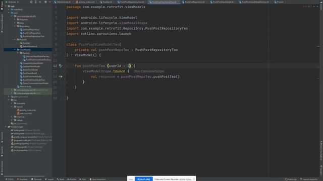Image resolution: width=323 pixels, height=181 pixels.
Task: Open the Run tool window
Action: click(x=83, y=179)
